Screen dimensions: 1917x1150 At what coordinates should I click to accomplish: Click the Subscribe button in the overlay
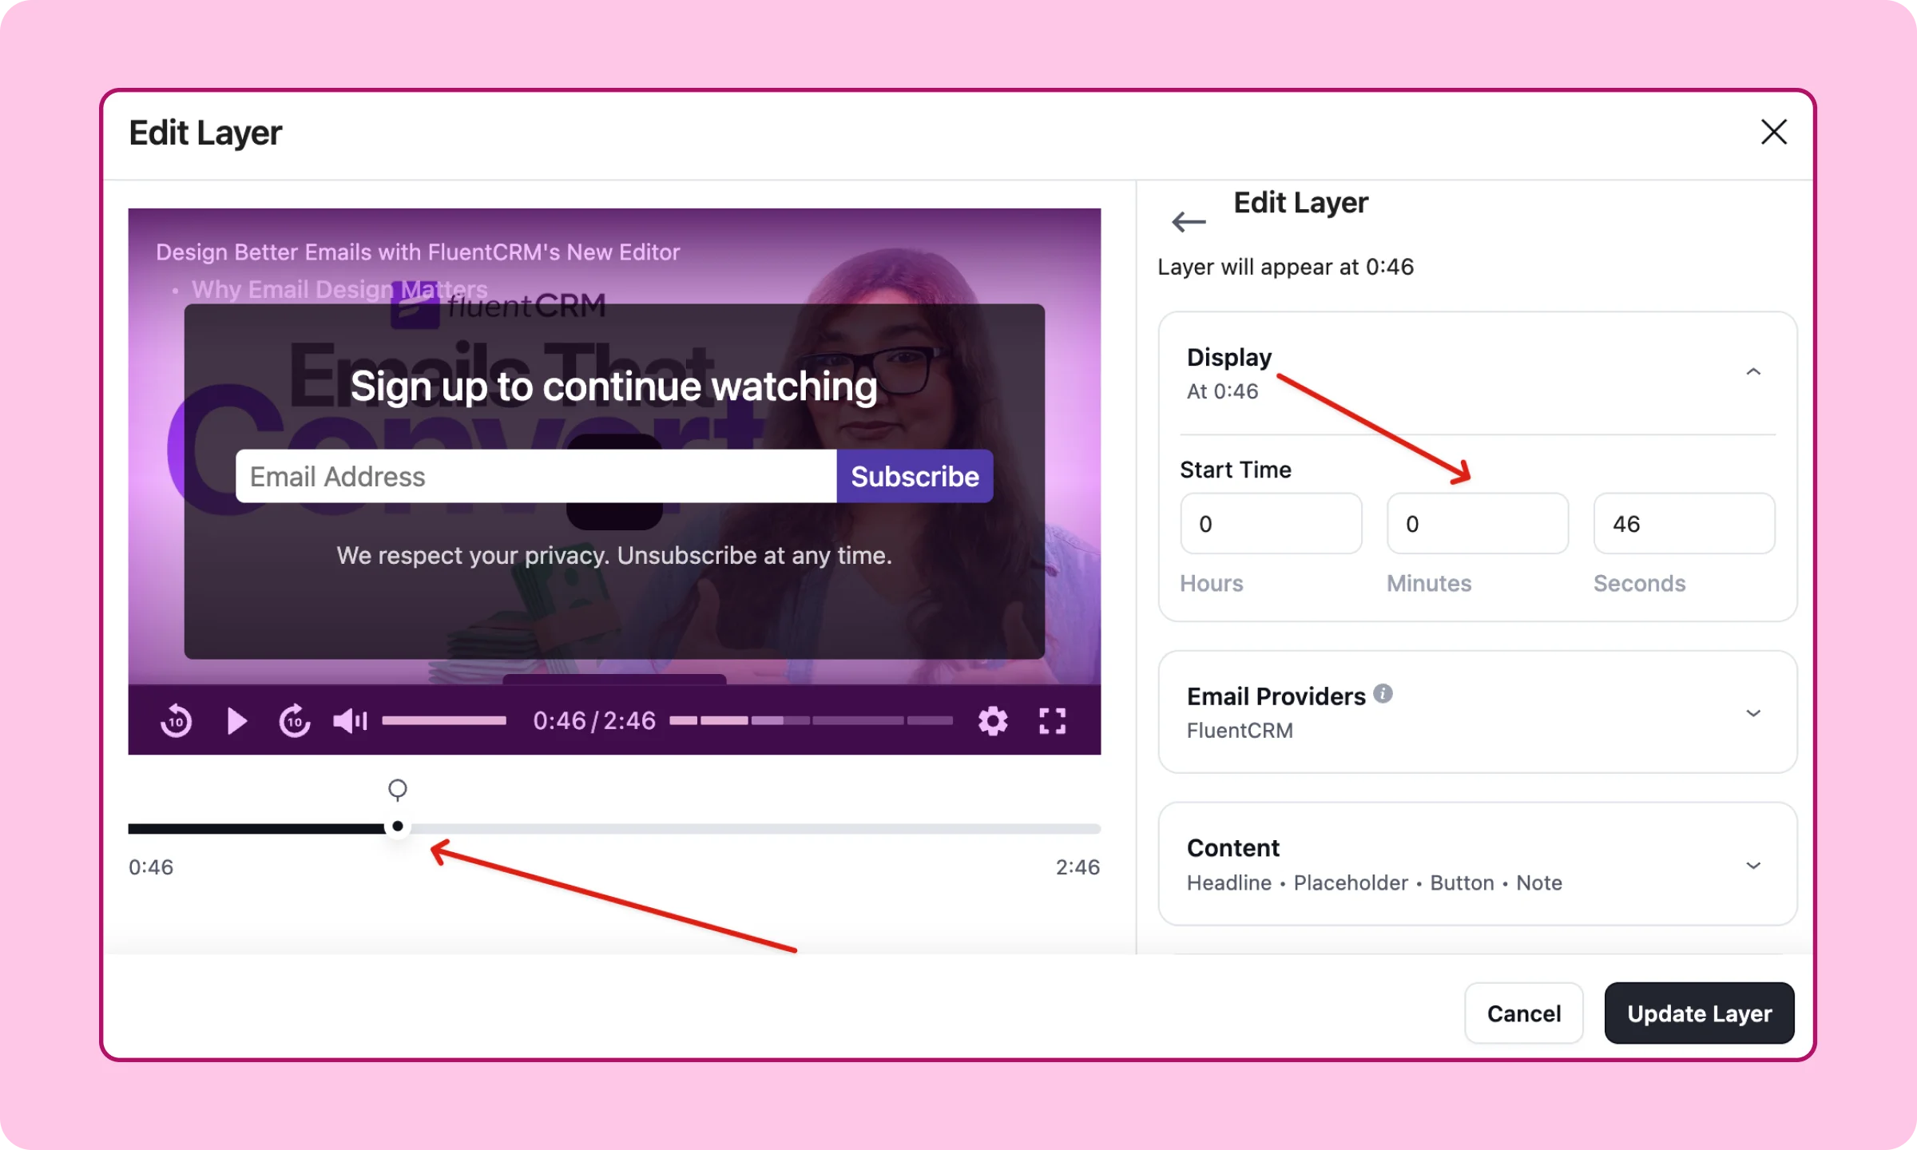point(915,476)
